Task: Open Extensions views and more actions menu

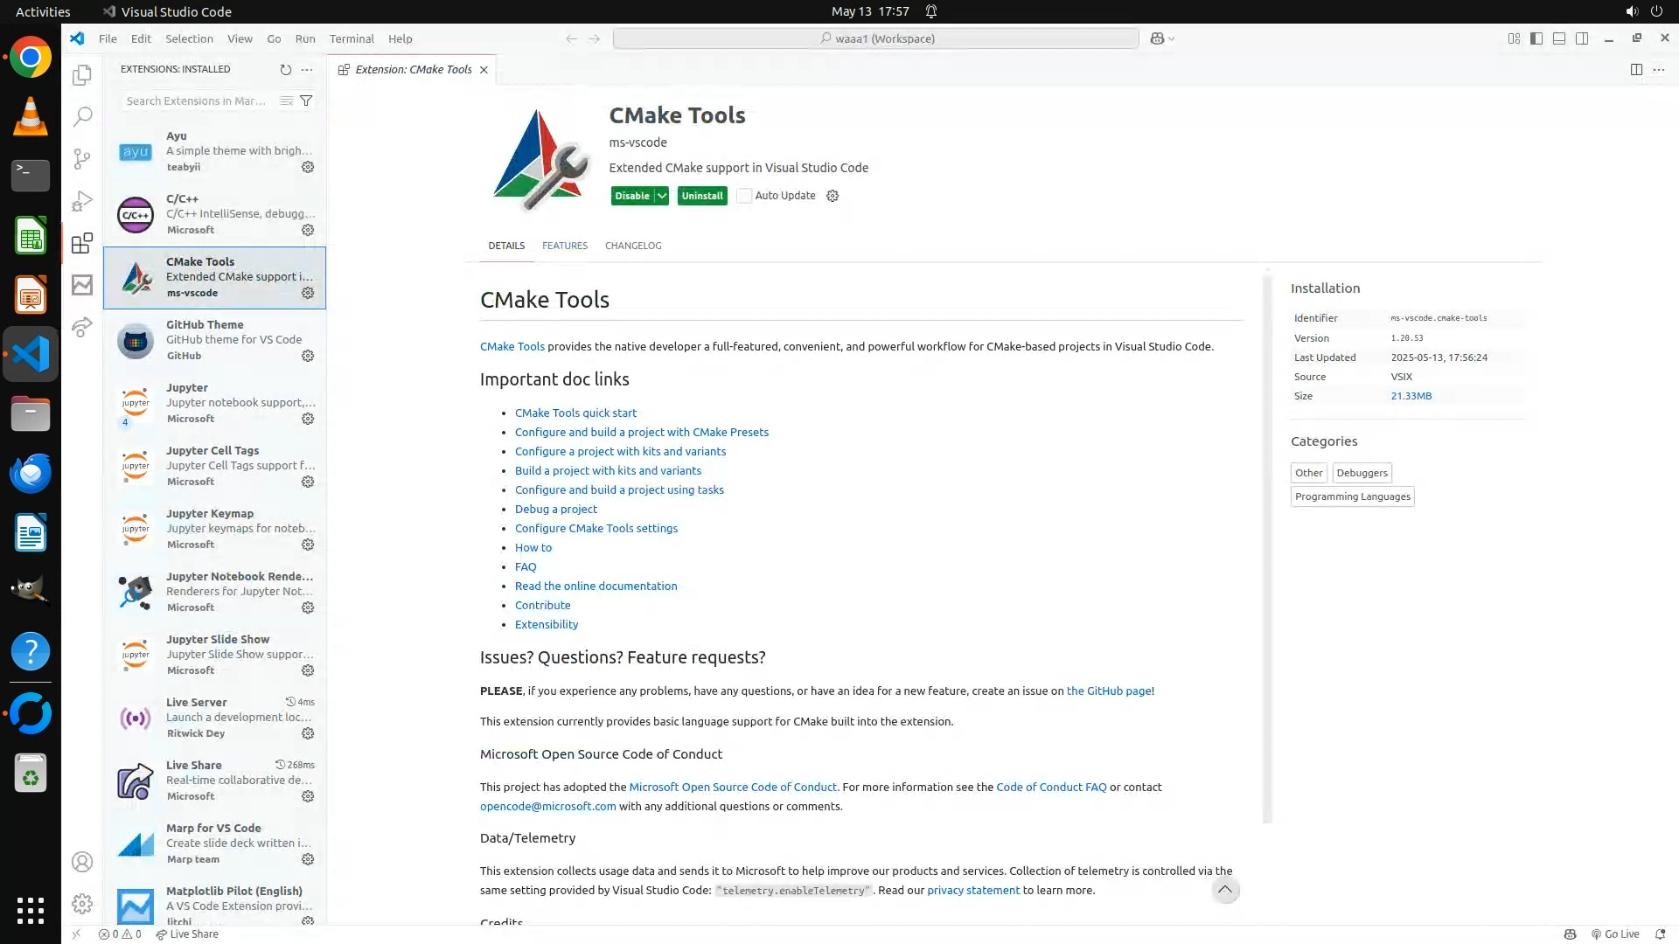Action: click(307, 69)
